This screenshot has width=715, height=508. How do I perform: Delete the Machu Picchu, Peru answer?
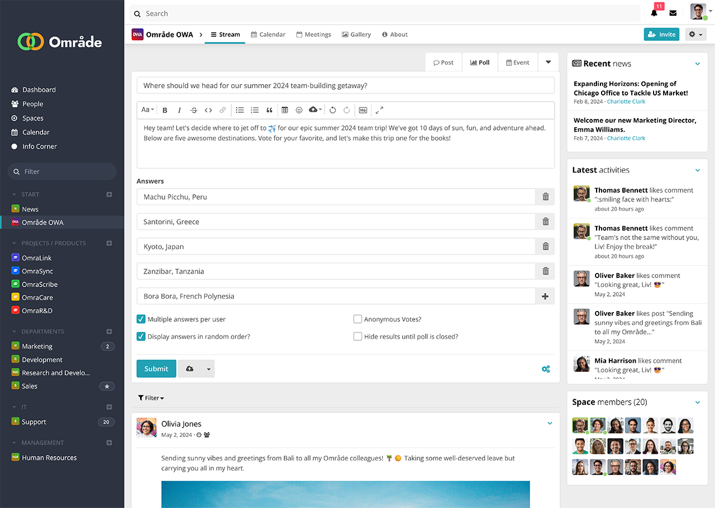[545, 197]
